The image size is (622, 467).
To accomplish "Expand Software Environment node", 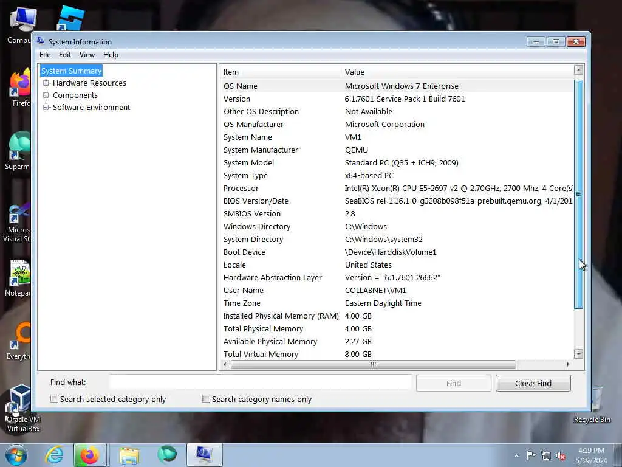I will tap(46, 107).
